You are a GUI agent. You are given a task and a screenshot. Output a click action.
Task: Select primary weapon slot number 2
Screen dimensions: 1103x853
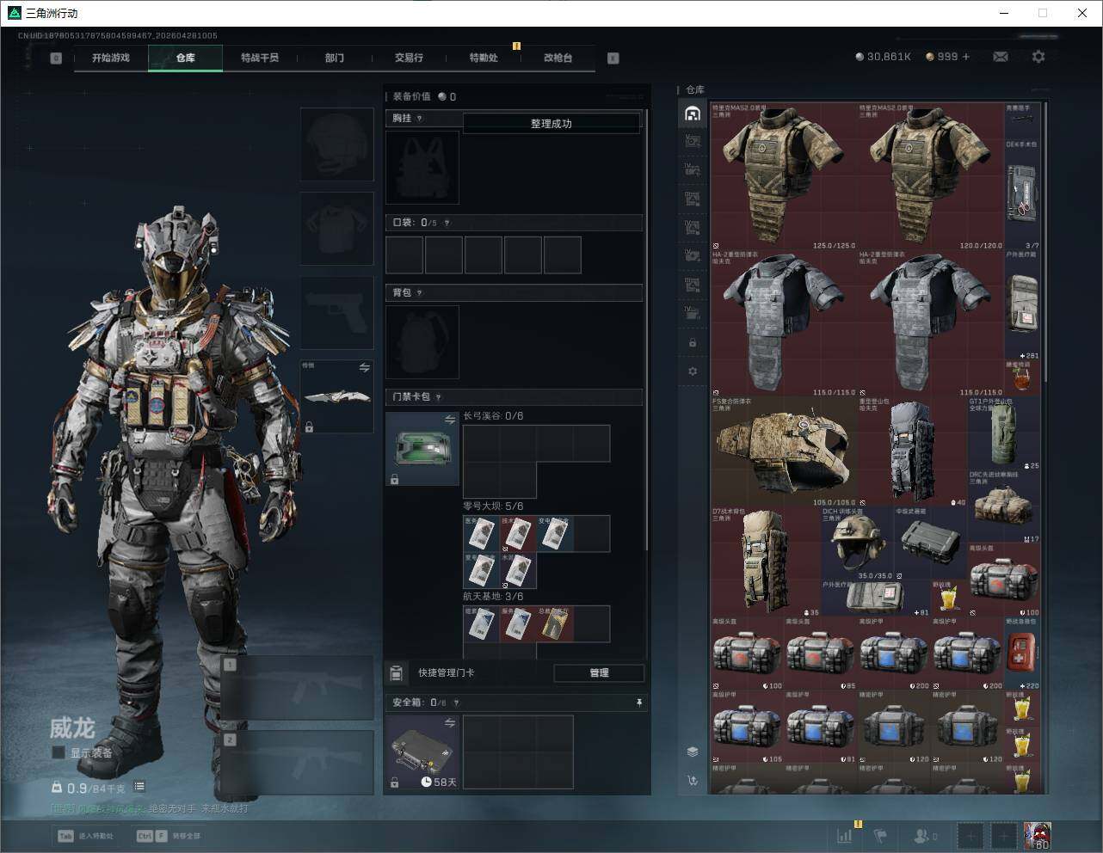(297, 762)
